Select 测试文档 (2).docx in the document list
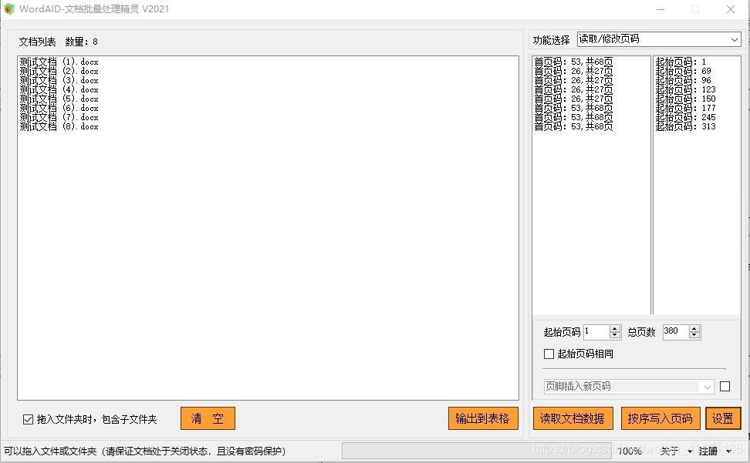 click(59, 71)
